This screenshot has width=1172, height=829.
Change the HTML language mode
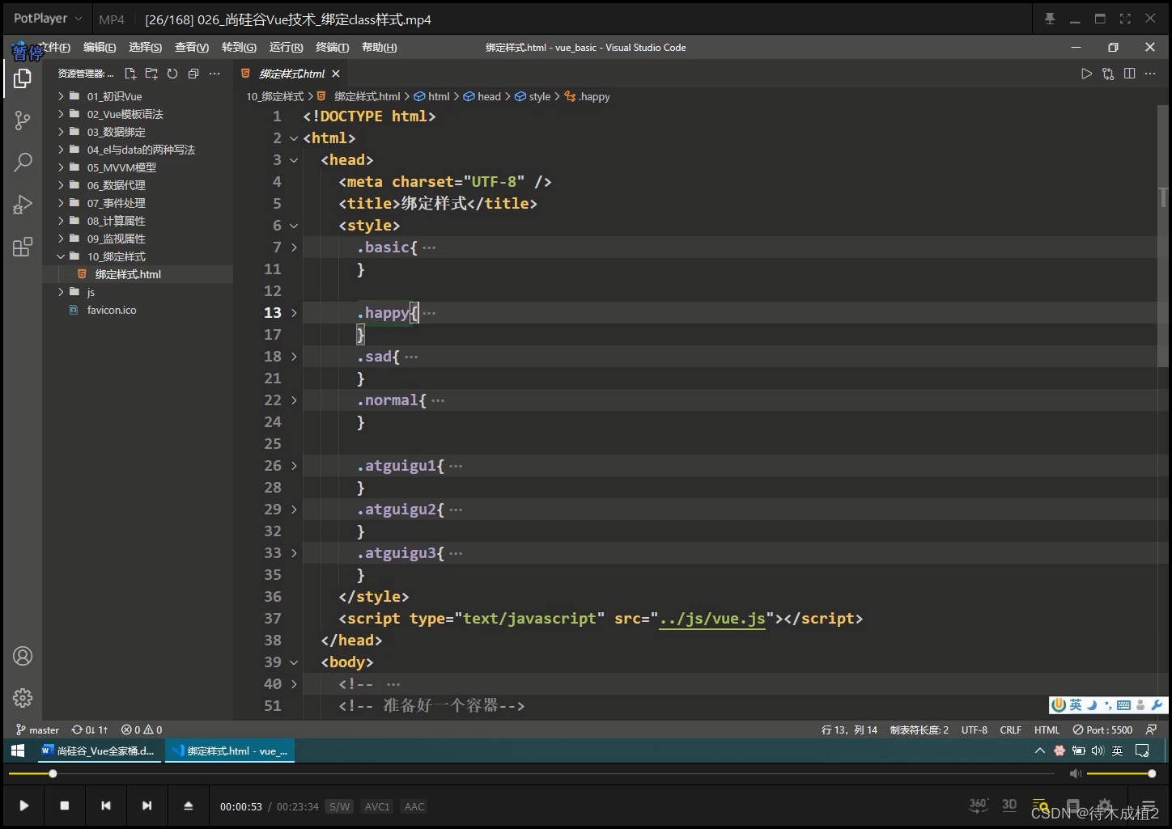pos(1047,730)
